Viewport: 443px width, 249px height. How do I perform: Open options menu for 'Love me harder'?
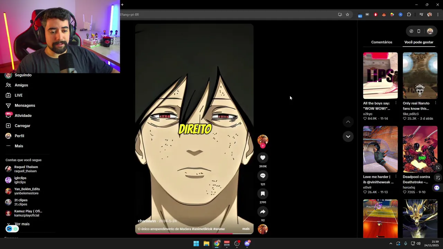click(x=396, y=177)
